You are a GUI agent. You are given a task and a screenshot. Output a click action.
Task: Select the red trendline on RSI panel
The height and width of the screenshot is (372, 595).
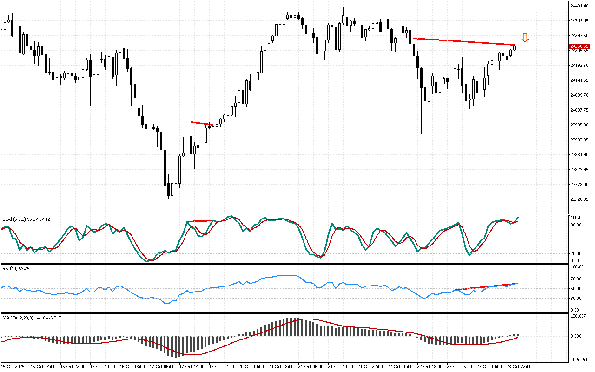tap(483, 286)
